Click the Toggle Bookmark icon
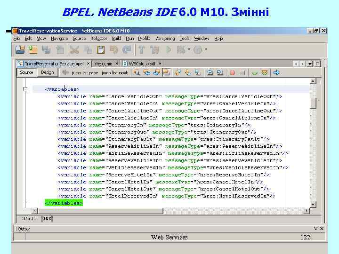The width and height of the screenshot is (339, 254). click(x=198, y=72)
